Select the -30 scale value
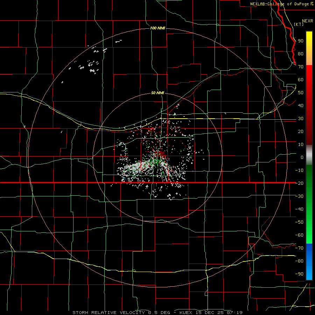 click(299, 196)
